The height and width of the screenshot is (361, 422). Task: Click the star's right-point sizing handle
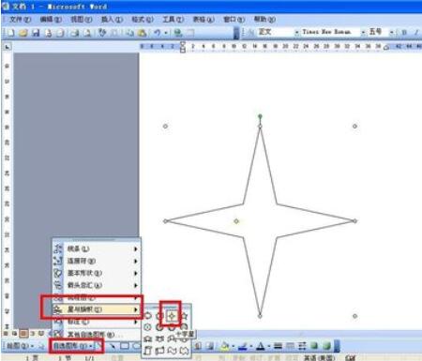coord(355,221)
